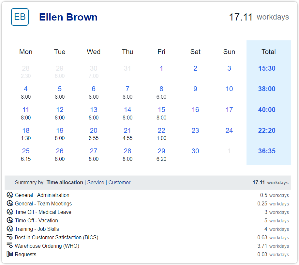Open greyed-out day 28 of previous month
The height and width of the screenshot is (265, 299).
coord(26,68)
